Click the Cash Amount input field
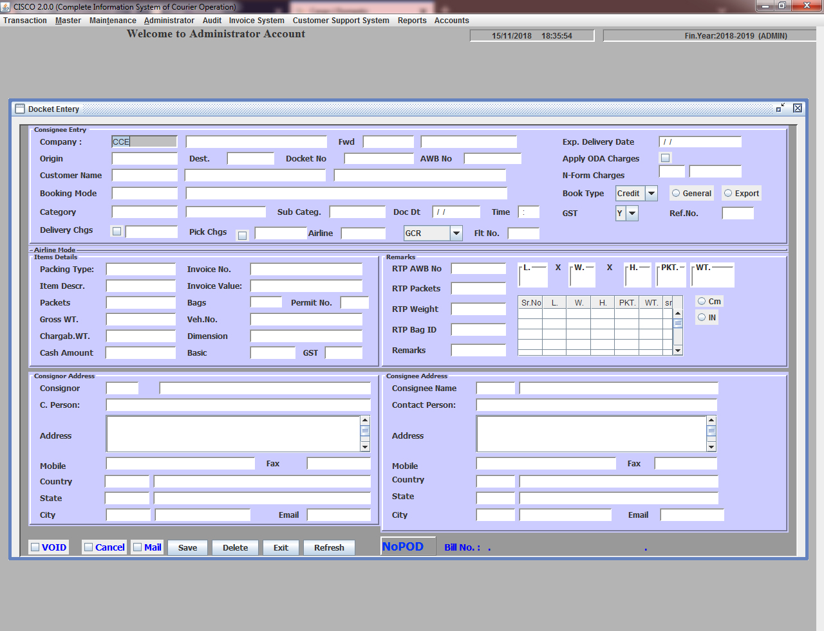 click(x=141, y=352)
